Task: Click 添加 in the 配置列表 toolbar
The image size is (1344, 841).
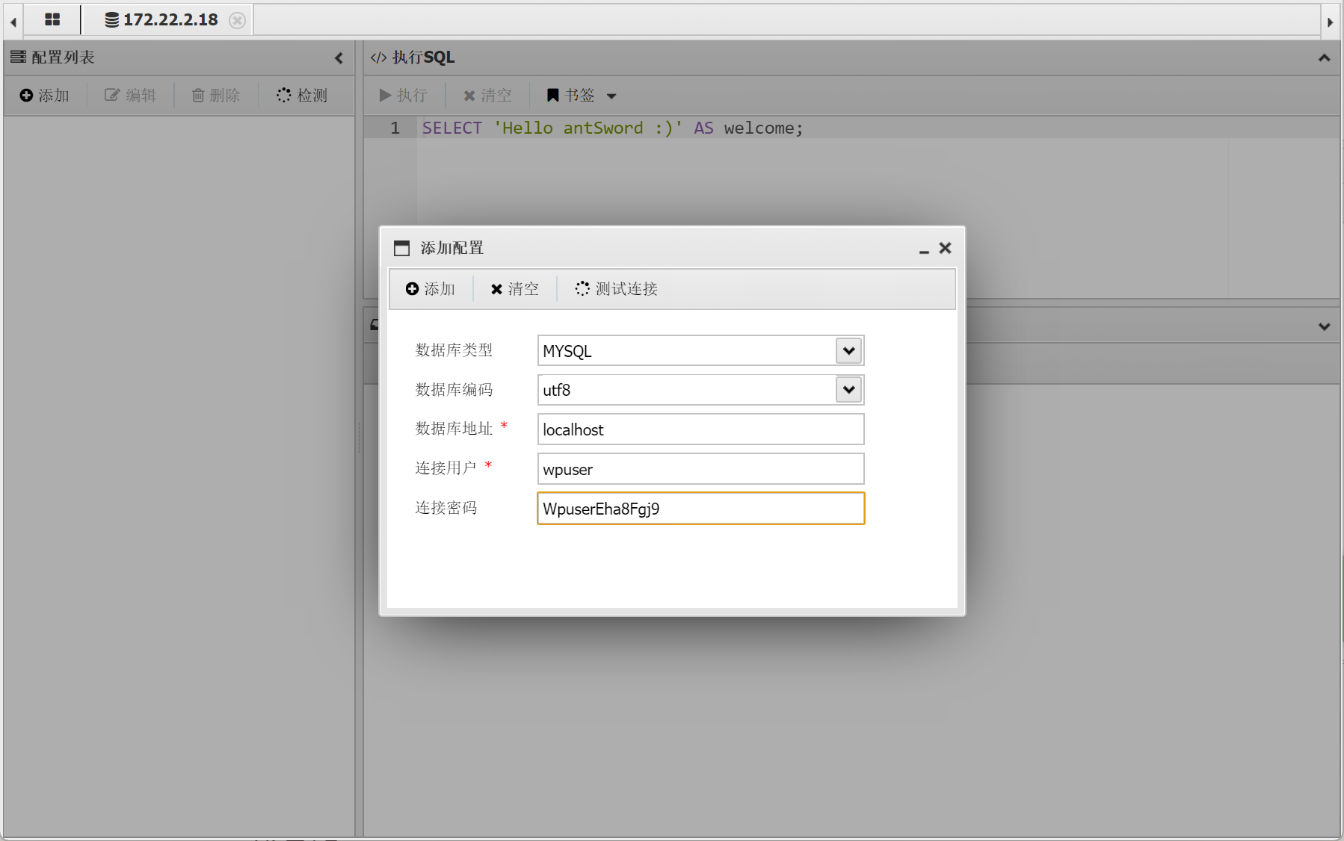Action: click(45, 96)
